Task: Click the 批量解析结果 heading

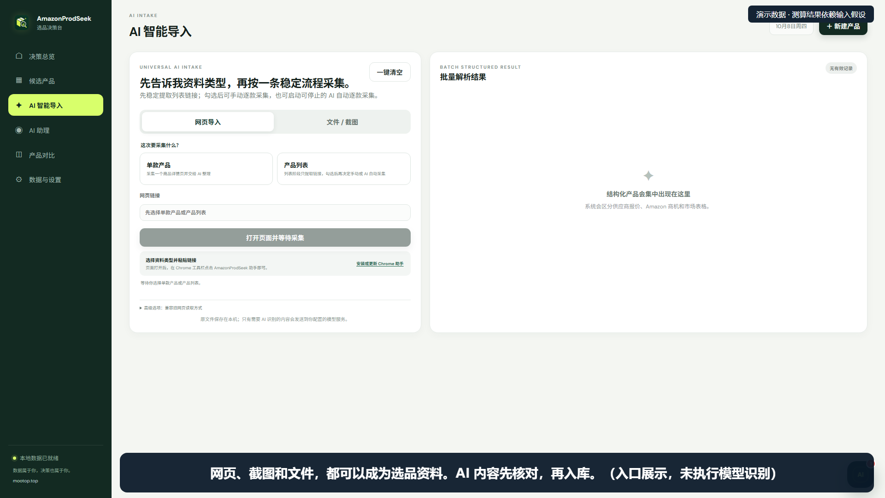Action: tap(463, 77)
